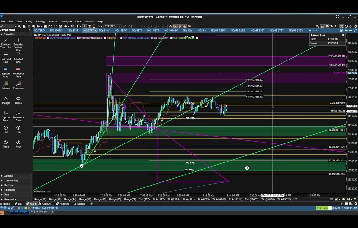358x228 pixels.
Task: Open the VWAP Reg Session study settings gear
Action: (78, 38)
